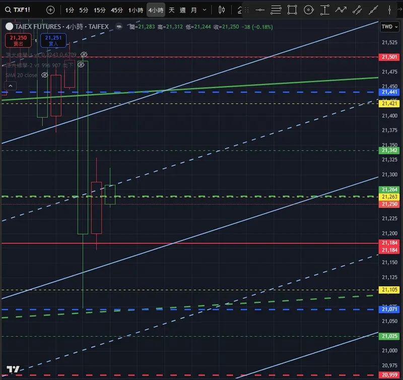Image resolution: width=403 pixels, height=380 pixels.
Task: Click the green 21,342 price label
Action: point(389,150)
